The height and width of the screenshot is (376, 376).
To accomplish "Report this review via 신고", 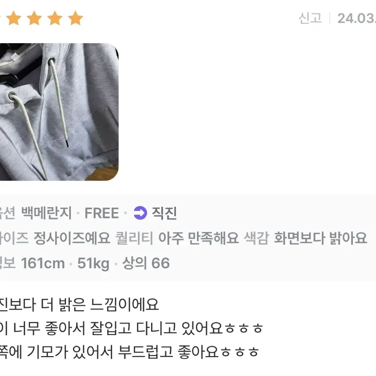I will (x=310, y=18).
